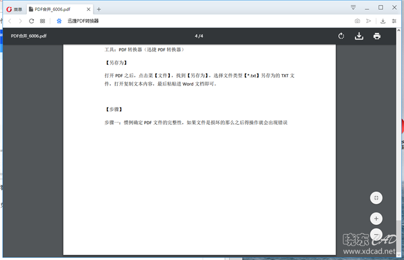
Task: Click the line starting with 步骤一
Action: [196, 122]
